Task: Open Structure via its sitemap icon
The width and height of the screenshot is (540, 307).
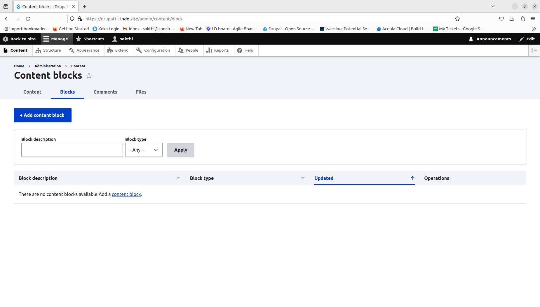Action: coord(39,50)
